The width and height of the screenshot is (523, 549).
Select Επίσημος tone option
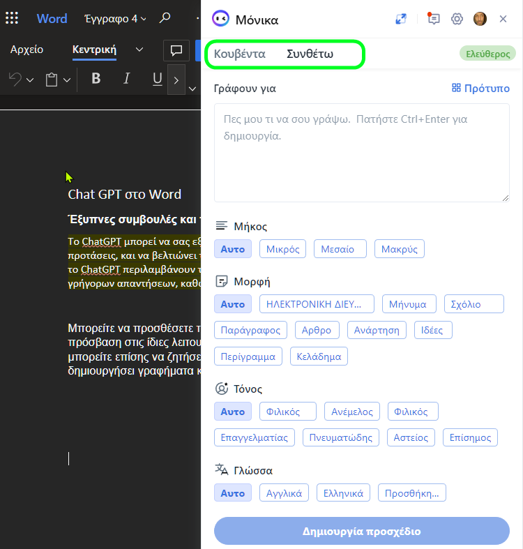click(x=470, y=437)
